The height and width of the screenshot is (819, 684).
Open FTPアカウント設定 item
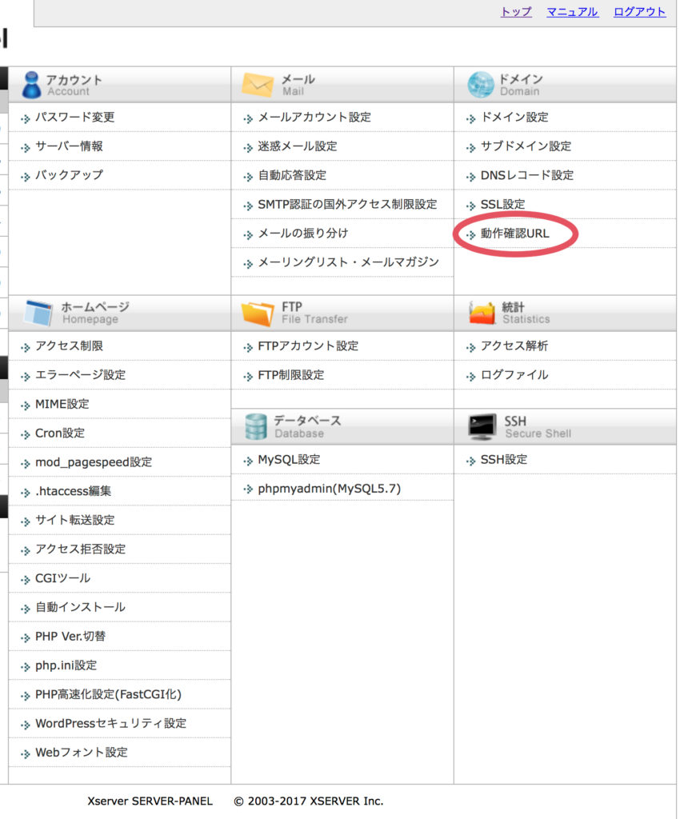point(308,346)
